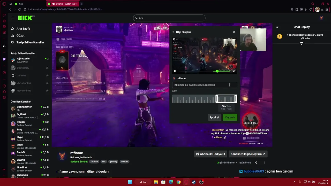Click mflame channel avatar below video
Screen dimensions: 331x186
click(x=62, y=156)
